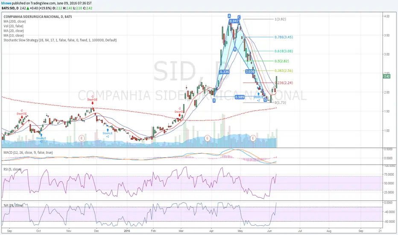The height and width of the screenshot is (235, 398).
Task: Click the red StochSE arrow near end of February
Action: [x=180, y=115]
